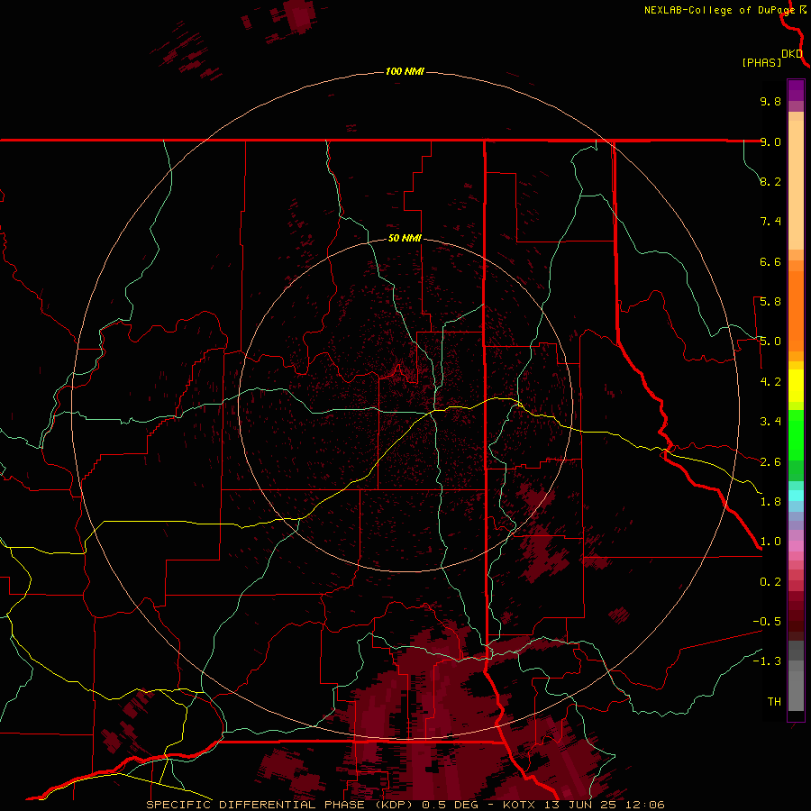
Task: Click the TH label at the scale bottom
Action: (774, 702)
